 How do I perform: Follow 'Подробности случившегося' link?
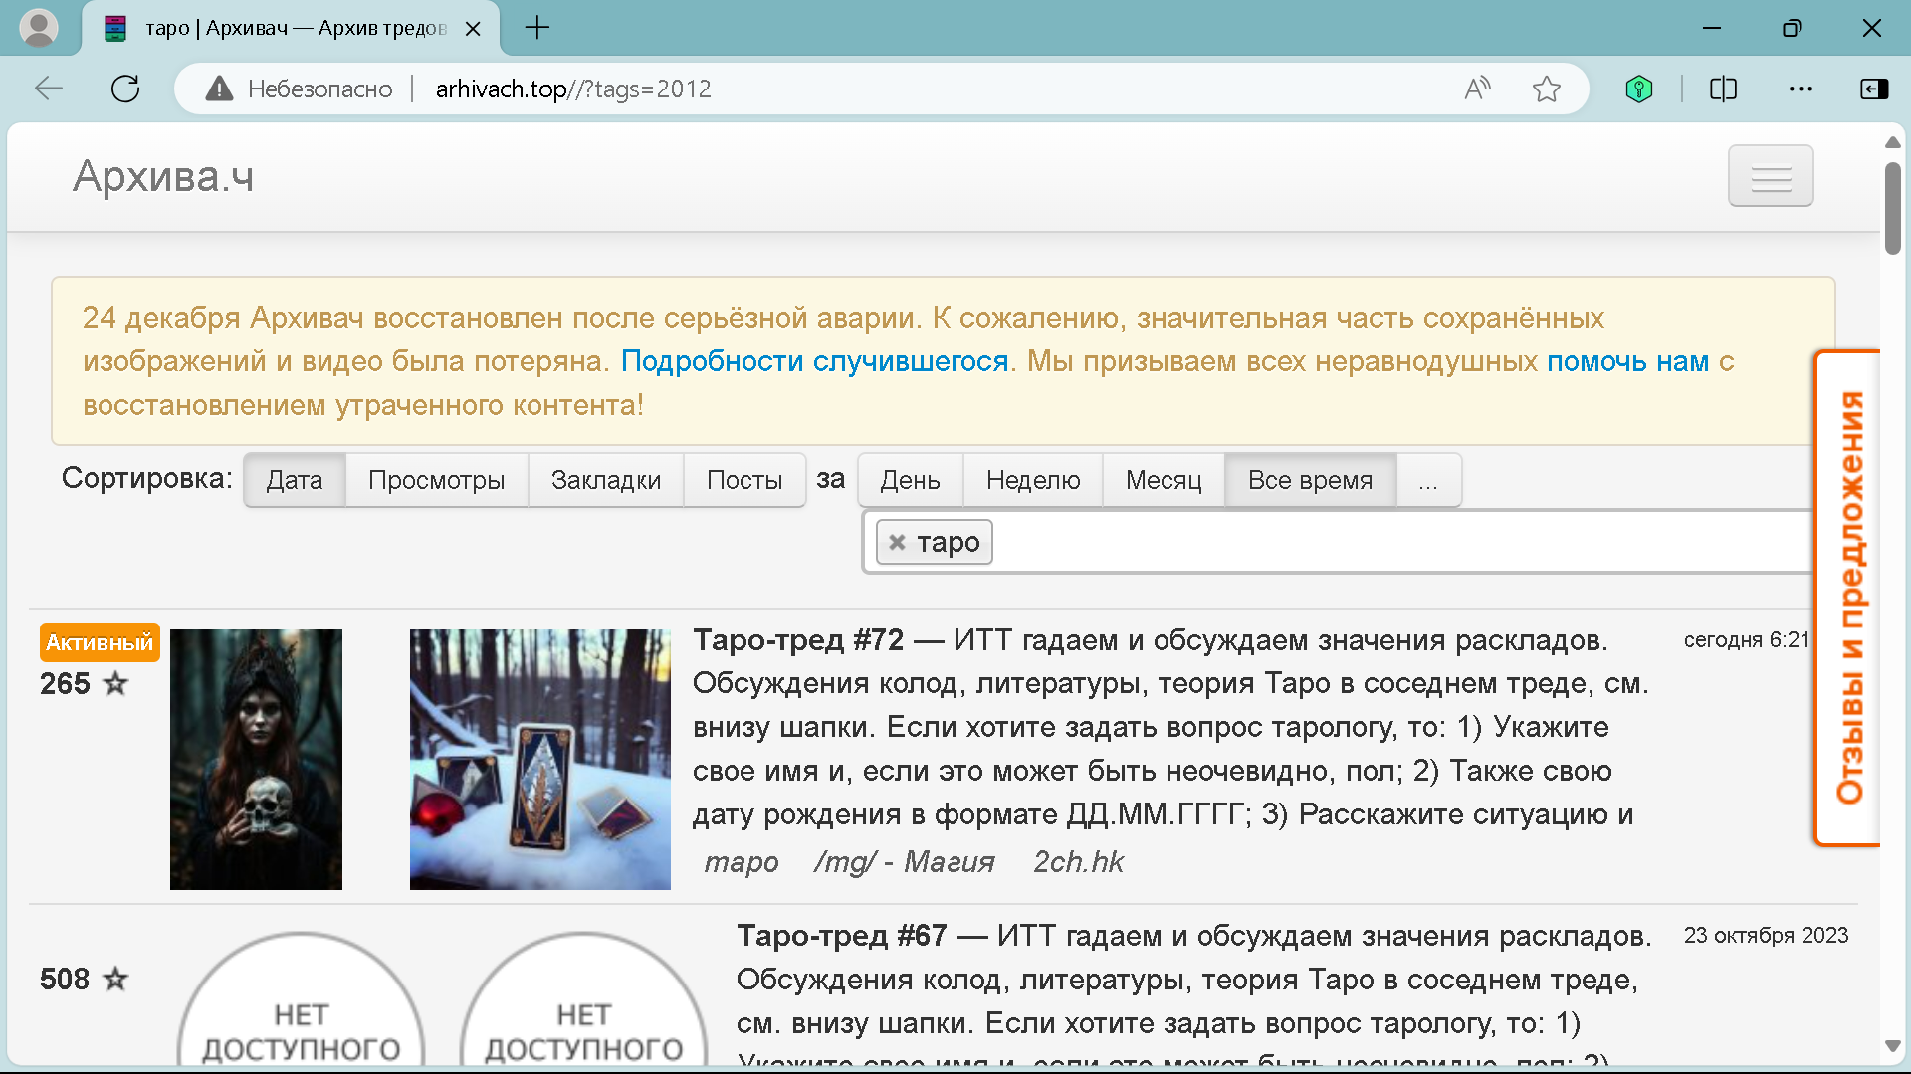[x=814, y=361]
